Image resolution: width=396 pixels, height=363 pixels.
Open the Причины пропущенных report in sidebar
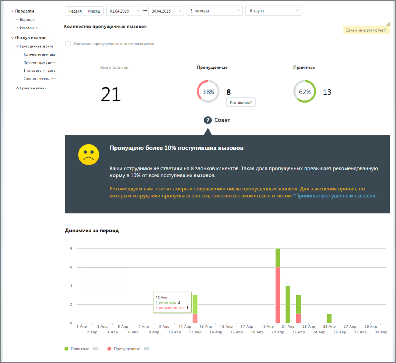(40, 62)
